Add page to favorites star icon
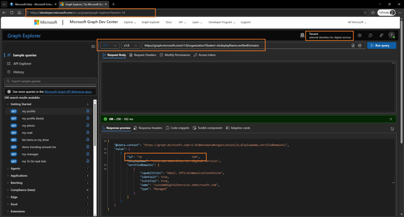The image size is (404, 217). tap(365, 13)
